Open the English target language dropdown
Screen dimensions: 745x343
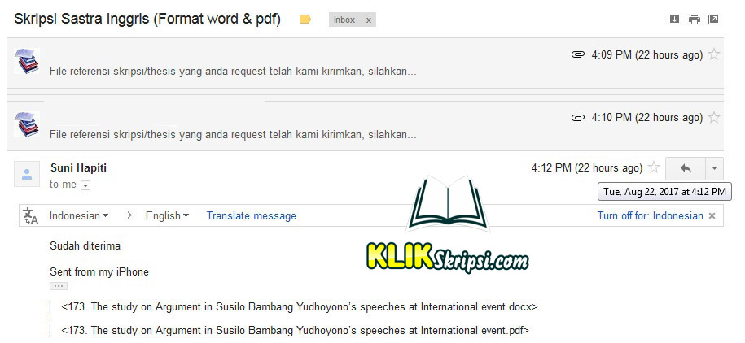click(167, 216)
